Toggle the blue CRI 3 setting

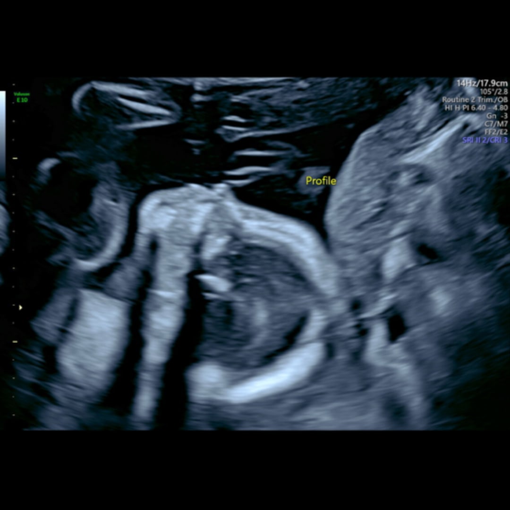(x=500, y=140)
